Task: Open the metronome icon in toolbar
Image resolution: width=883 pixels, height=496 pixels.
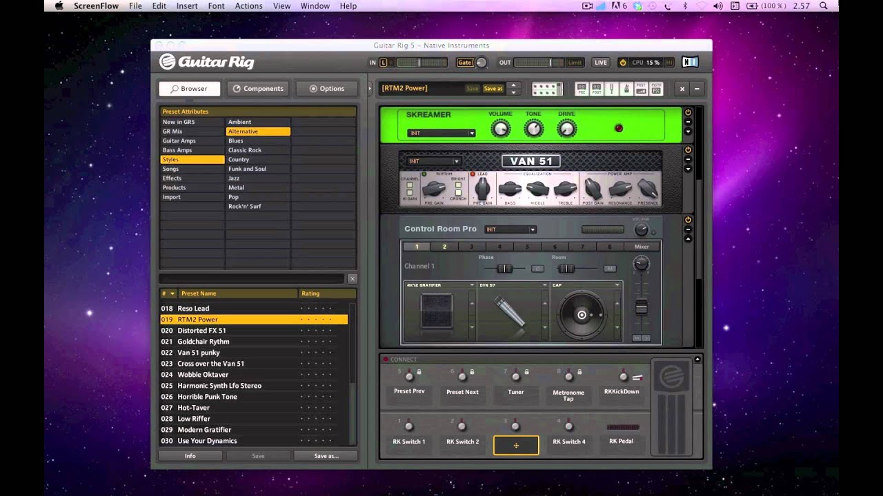Action: pyautogui.click(x=626, y=89)
